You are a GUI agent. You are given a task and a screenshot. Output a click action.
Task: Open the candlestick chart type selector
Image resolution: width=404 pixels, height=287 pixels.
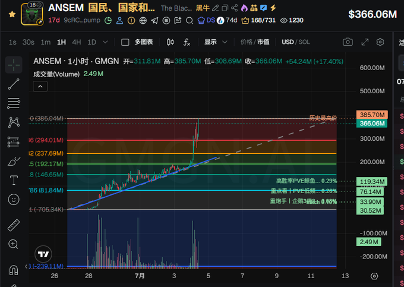click(170, 42)
